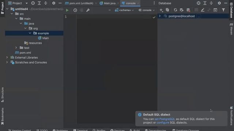Click the ellipsis badge beside postgres@localhost
Image resolution: width=234 pixels, height=131 pixels.
pyautogui.click(x=199, y=16)
